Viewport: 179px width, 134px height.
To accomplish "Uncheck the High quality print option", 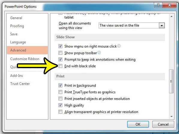I will [60, 105].
